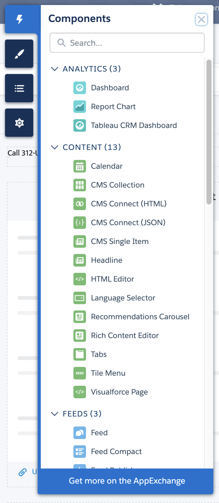The image size is (219, 503).
Task: Choose the Rich Content Editor component
Action: 125,336
